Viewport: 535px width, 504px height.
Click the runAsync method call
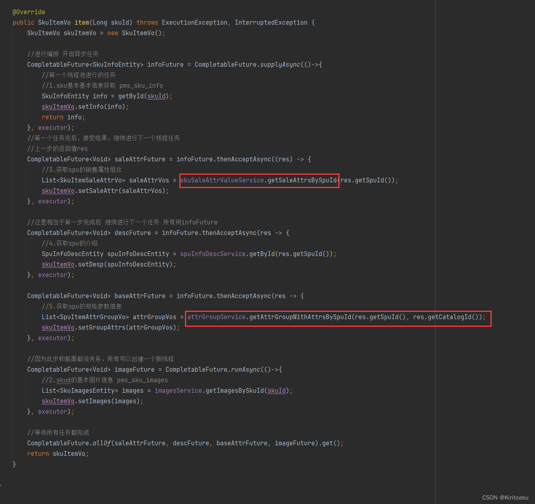246,370
